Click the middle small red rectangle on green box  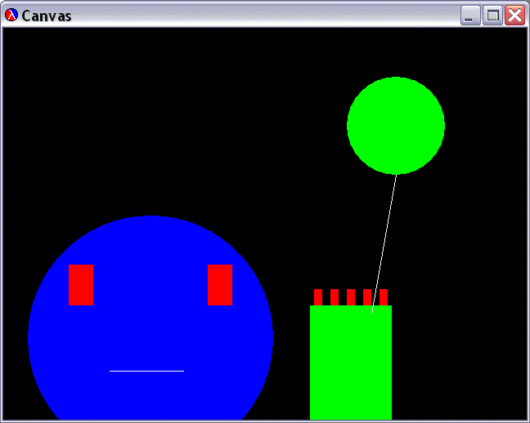pos(351,296)
